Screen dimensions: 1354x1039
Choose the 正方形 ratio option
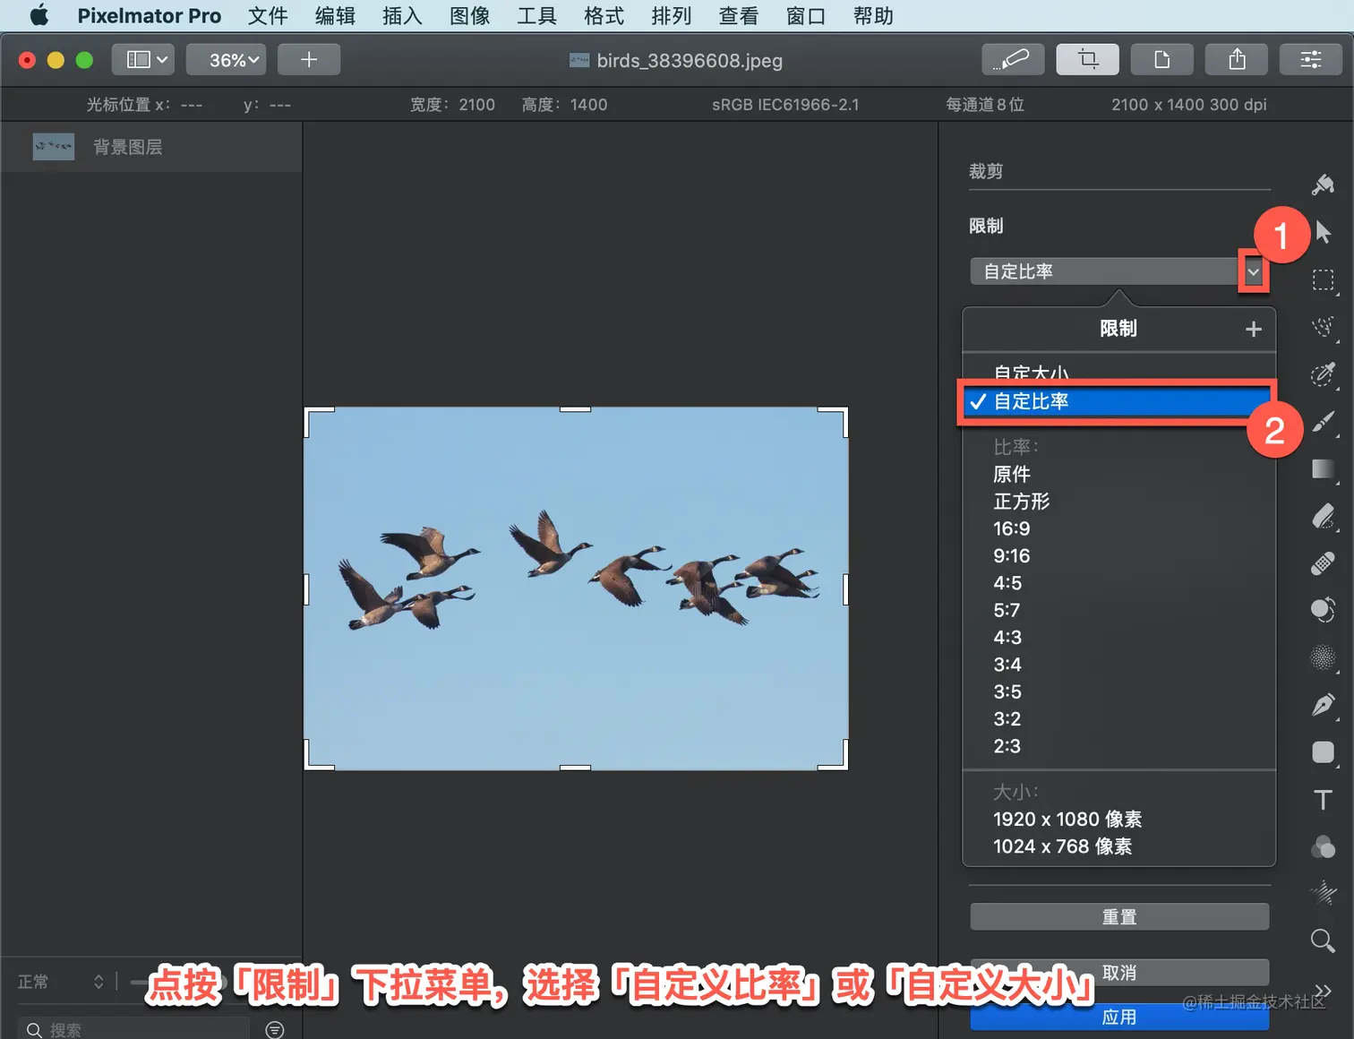pos(1021,502)
